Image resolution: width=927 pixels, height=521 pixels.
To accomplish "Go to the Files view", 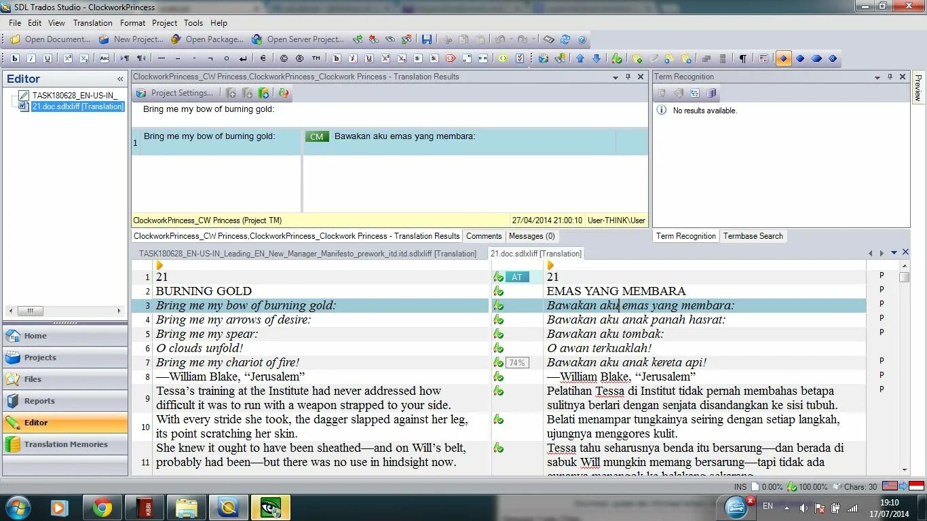I will point(65,379).
